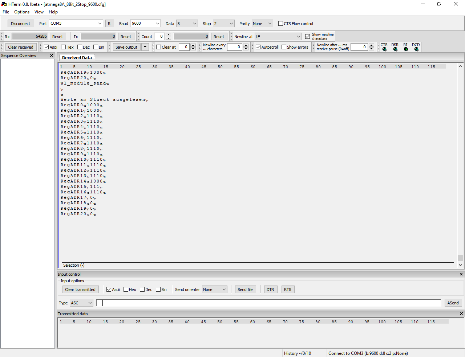Close the Transmitted data panel
This screenshot has width=465, height=357.
pyautogui.click(x=461, y=314)
